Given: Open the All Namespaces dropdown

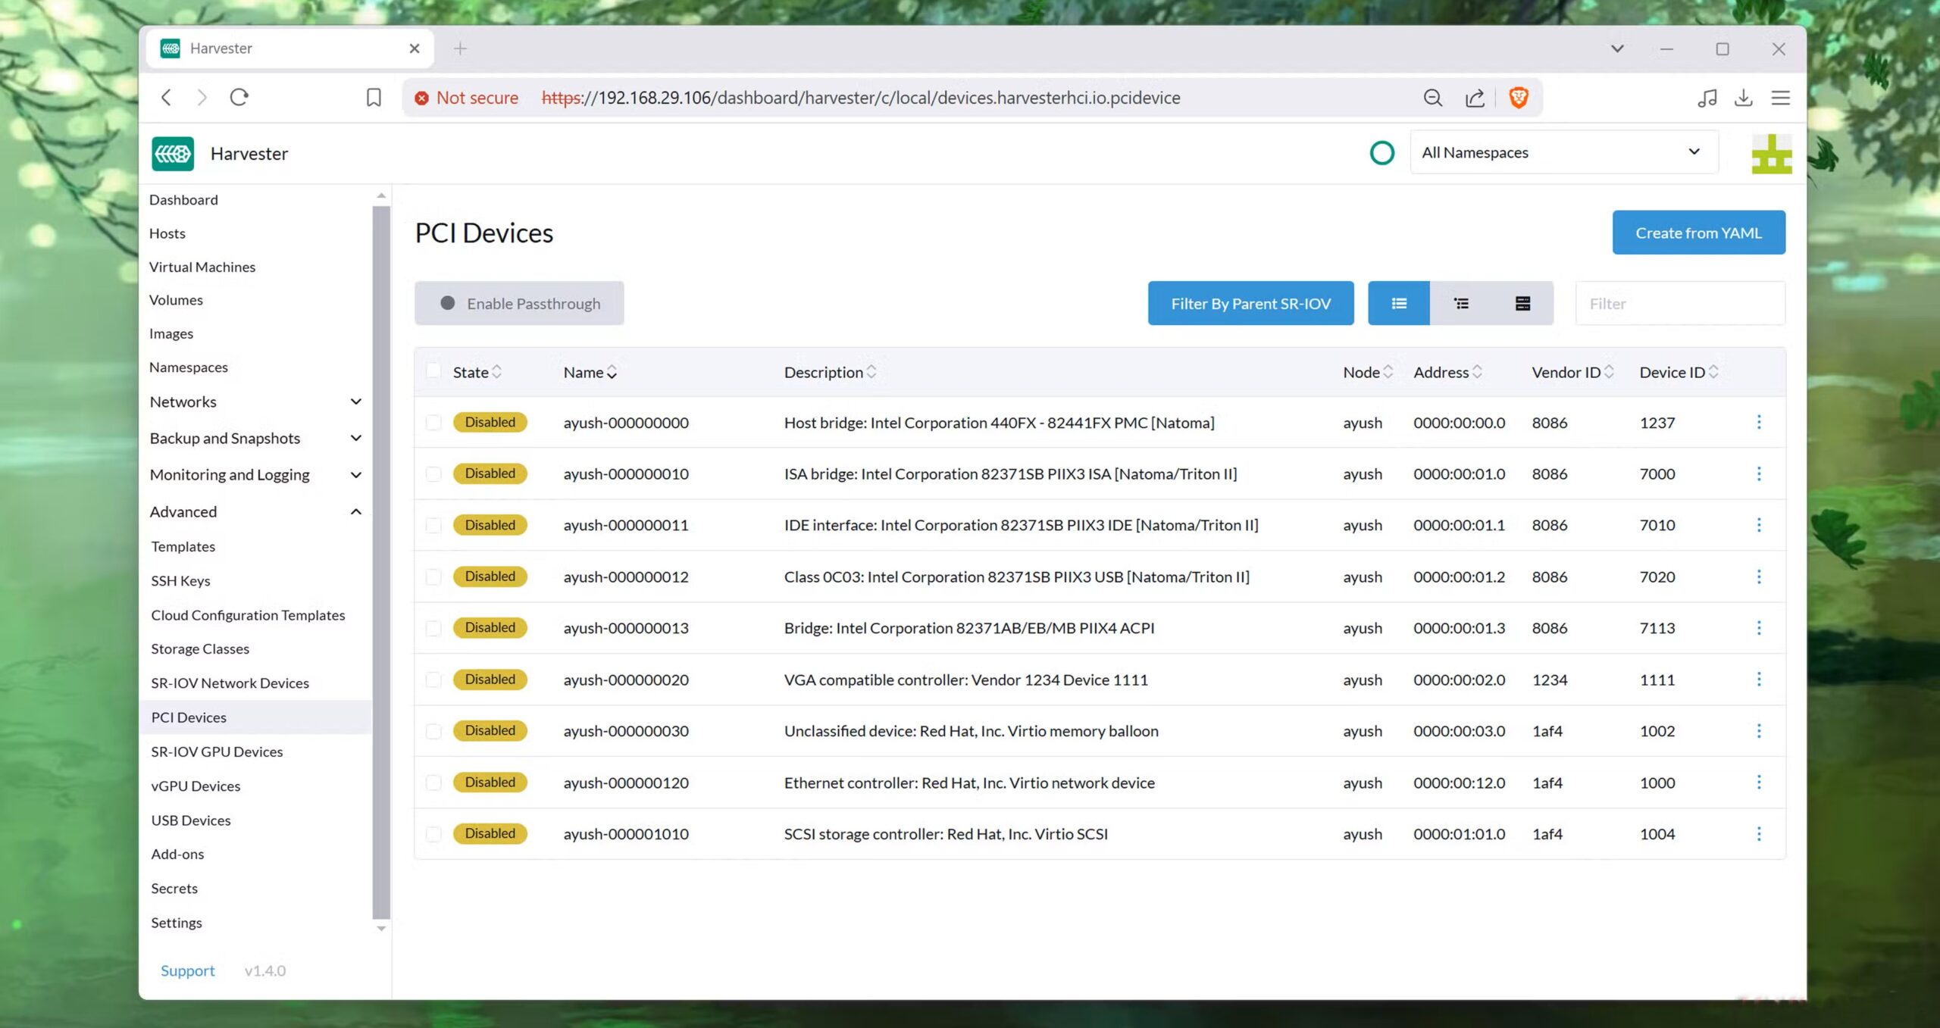Looking at the screenshot, I should point(1563,152).
